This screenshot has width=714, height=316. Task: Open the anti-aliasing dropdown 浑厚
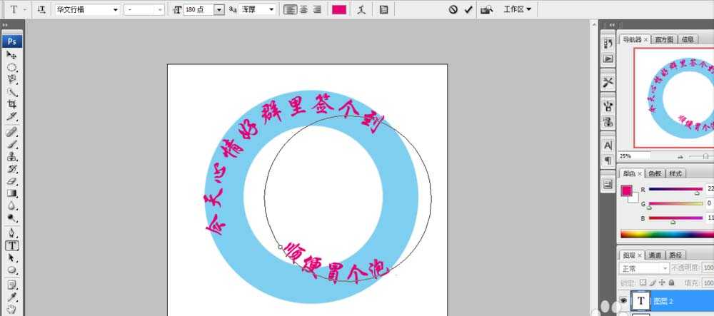258,9
